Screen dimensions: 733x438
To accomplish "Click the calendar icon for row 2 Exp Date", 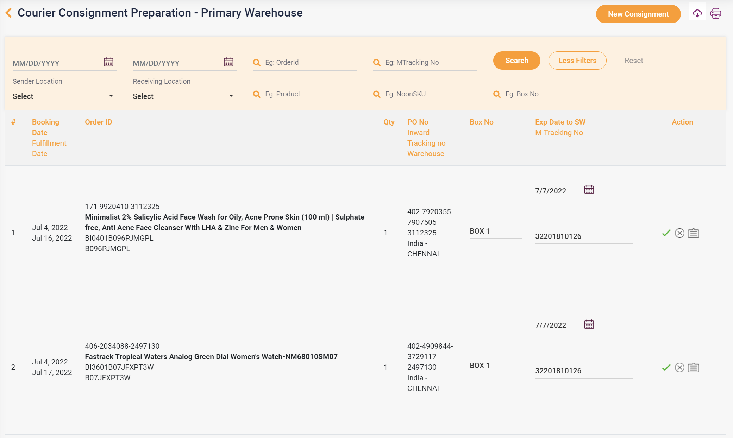I will [589, 324].
